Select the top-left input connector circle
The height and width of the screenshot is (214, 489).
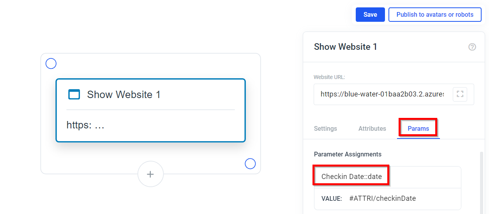(x=51, y=63)
